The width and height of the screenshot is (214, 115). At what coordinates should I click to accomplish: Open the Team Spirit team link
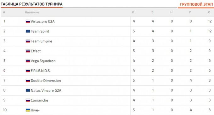pyautogui.click(x=40, y=31)
